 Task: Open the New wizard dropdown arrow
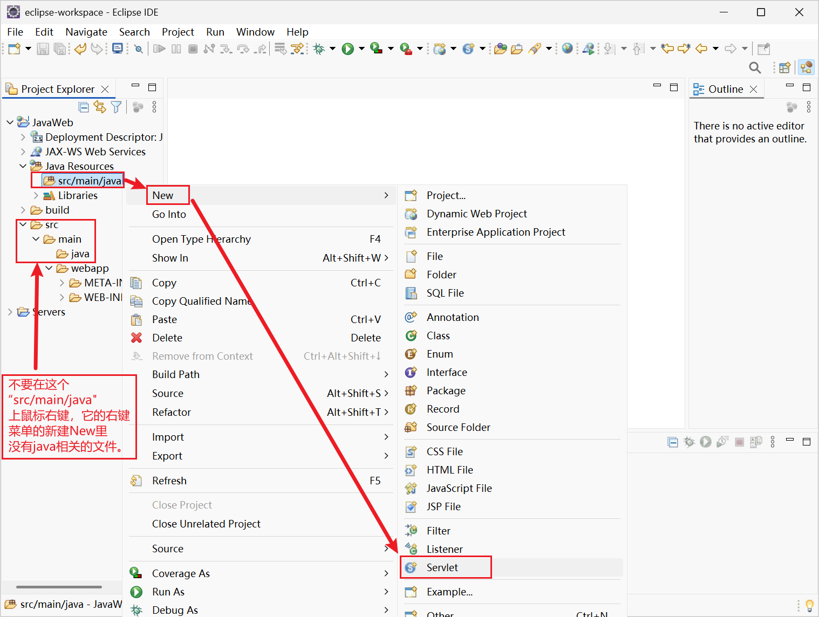click(x=28, y=49)
